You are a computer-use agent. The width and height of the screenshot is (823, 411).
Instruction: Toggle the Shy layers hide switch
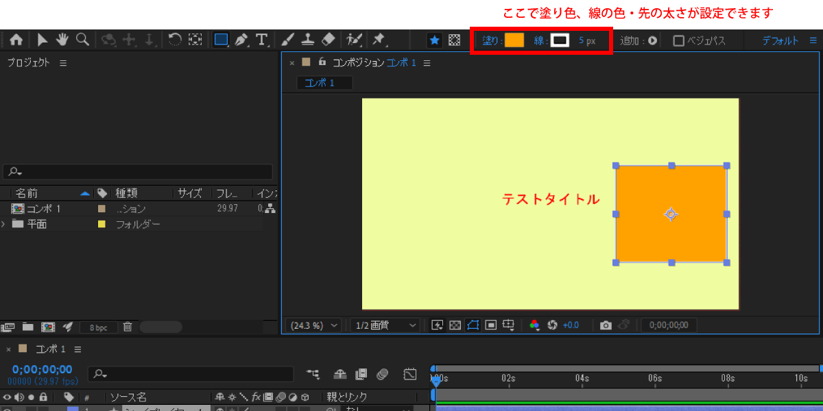pos(339,374)
